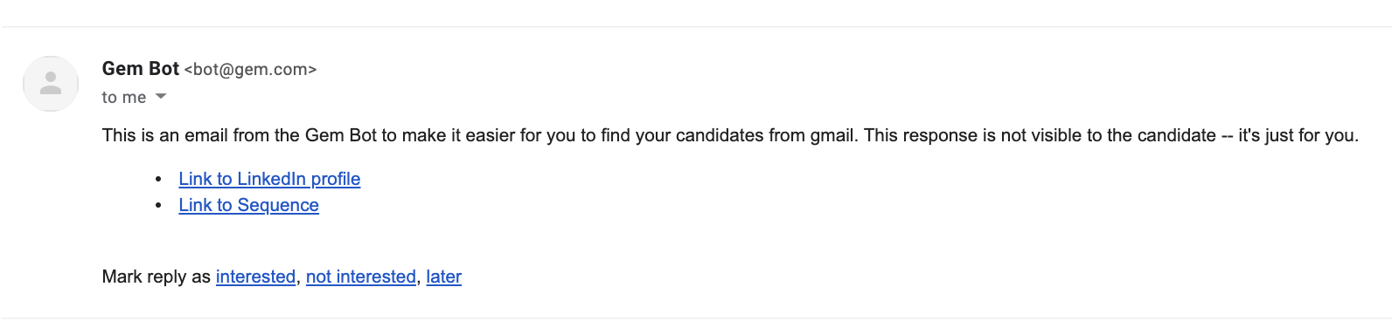Screen dimensions: 1392x335
Task: Mark the reply as 'not interested'
Action: (x=360, y=277)
